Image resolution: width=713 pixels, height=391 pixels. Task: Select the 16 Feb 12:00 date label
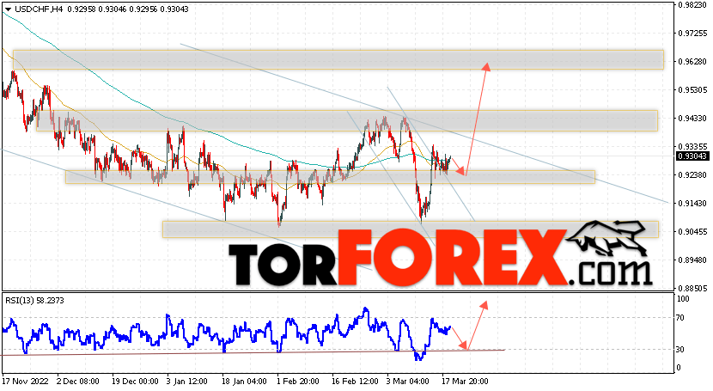click(x=354, y=381)
